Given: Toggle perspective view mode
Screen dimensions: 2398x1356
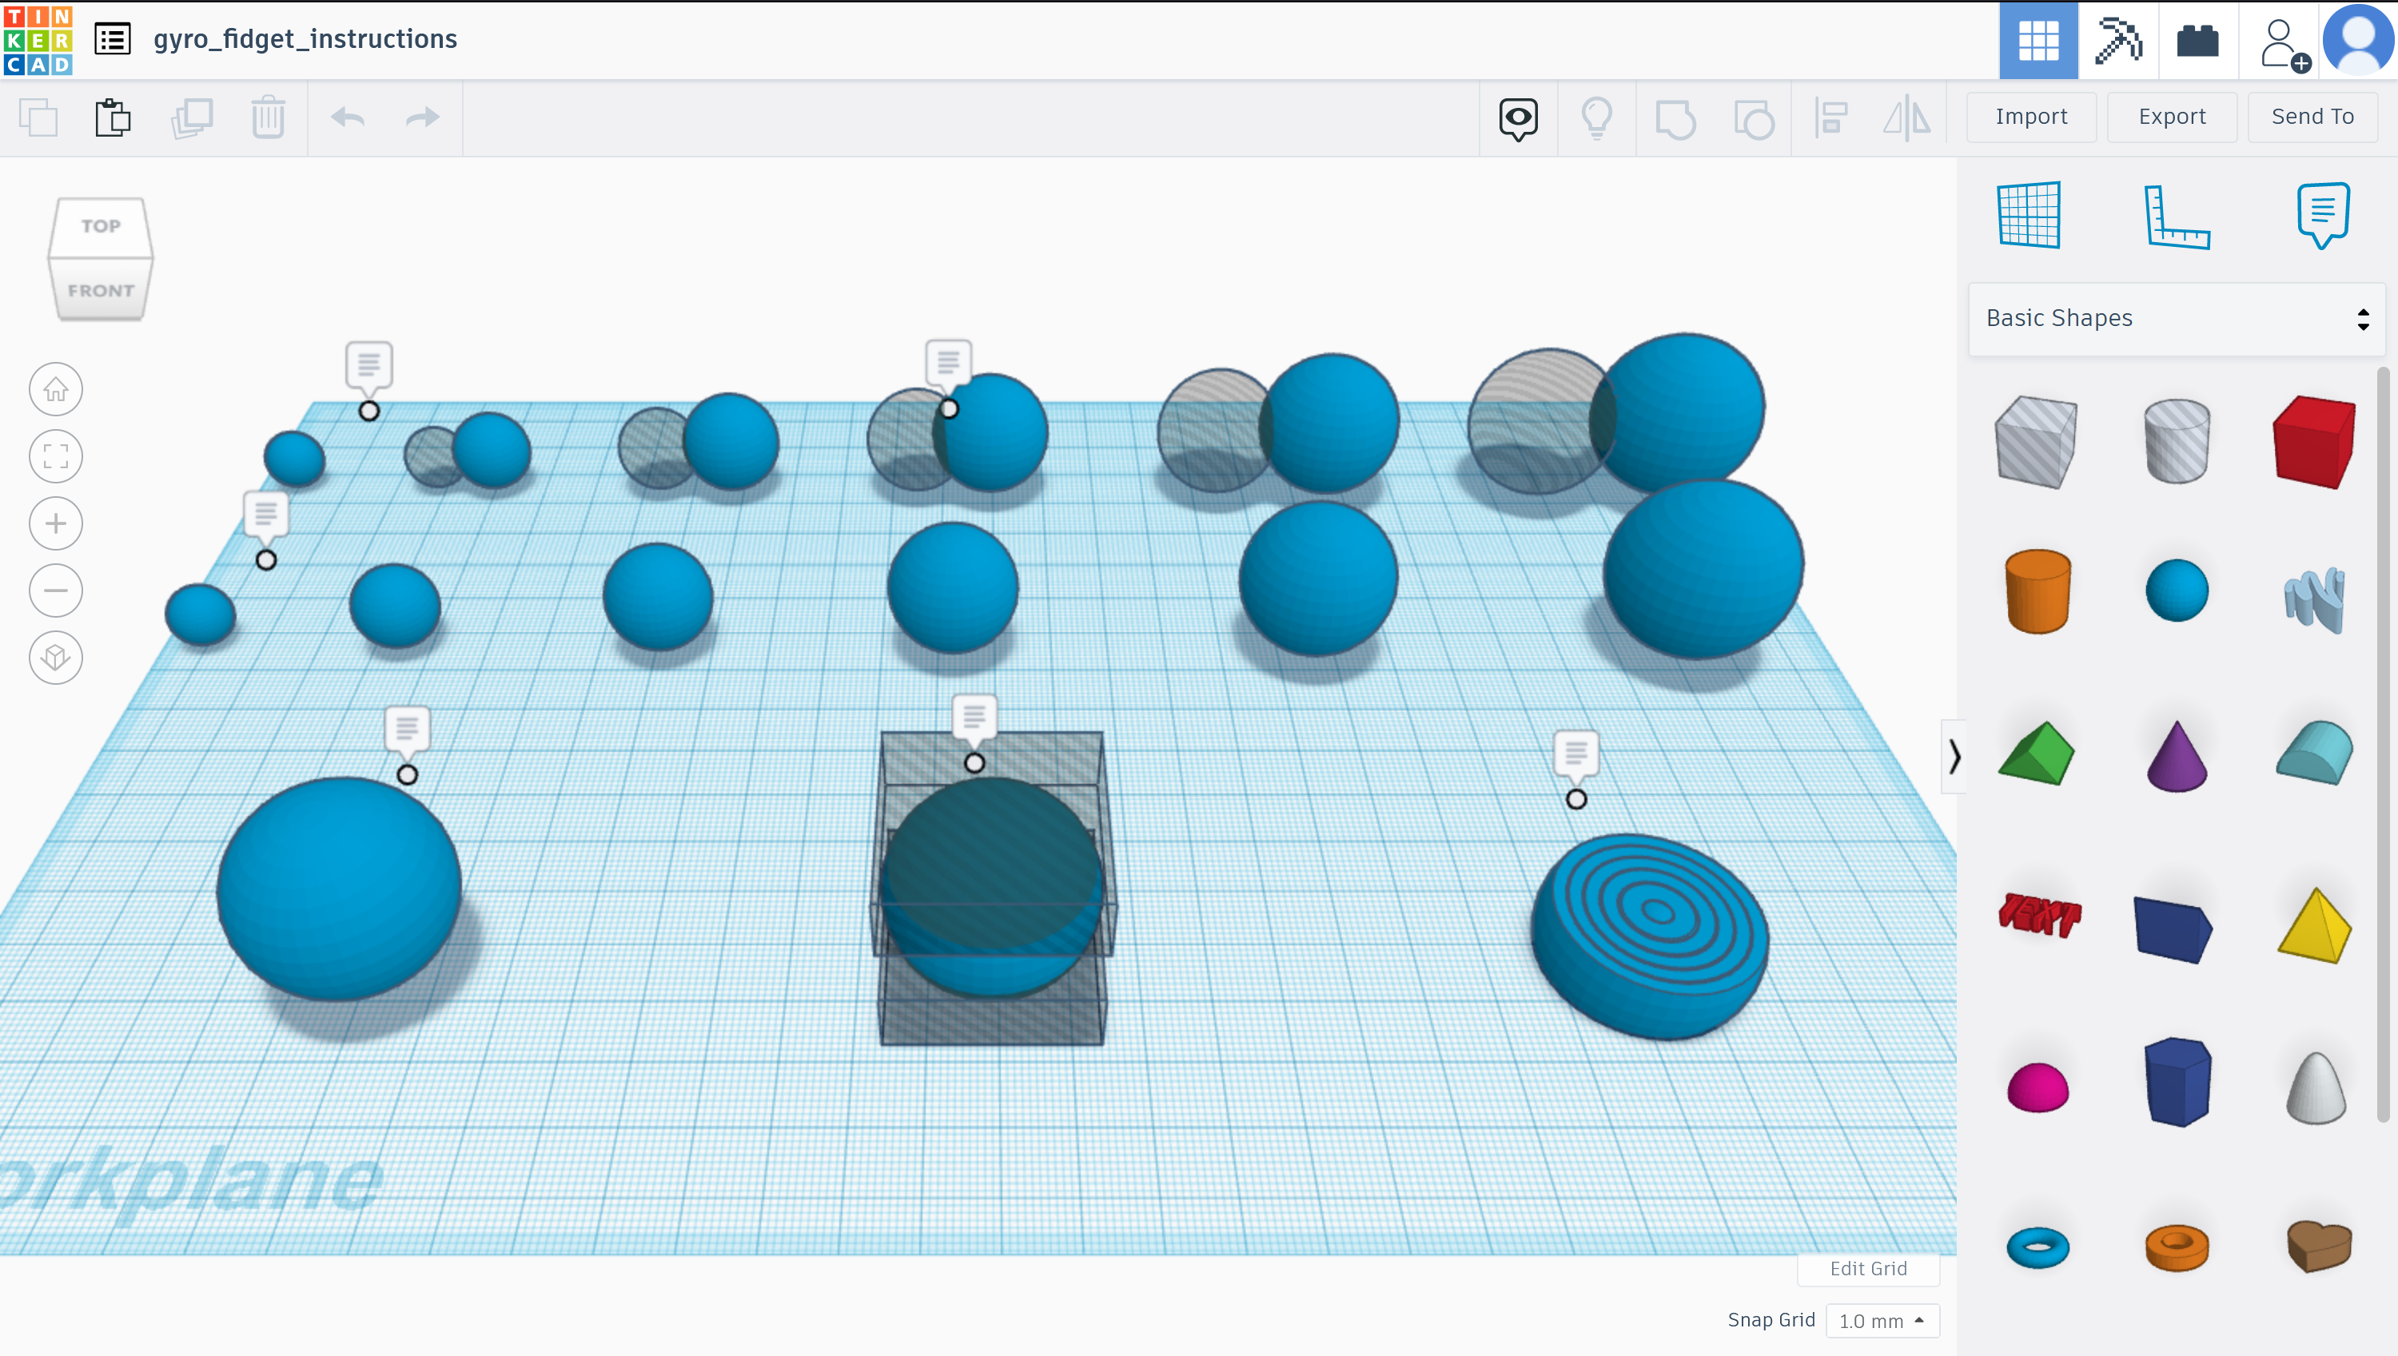Looking at the screenshot, I should 56,657.
